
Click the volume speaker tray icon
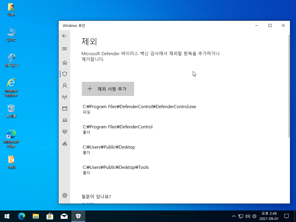[247, 216]
